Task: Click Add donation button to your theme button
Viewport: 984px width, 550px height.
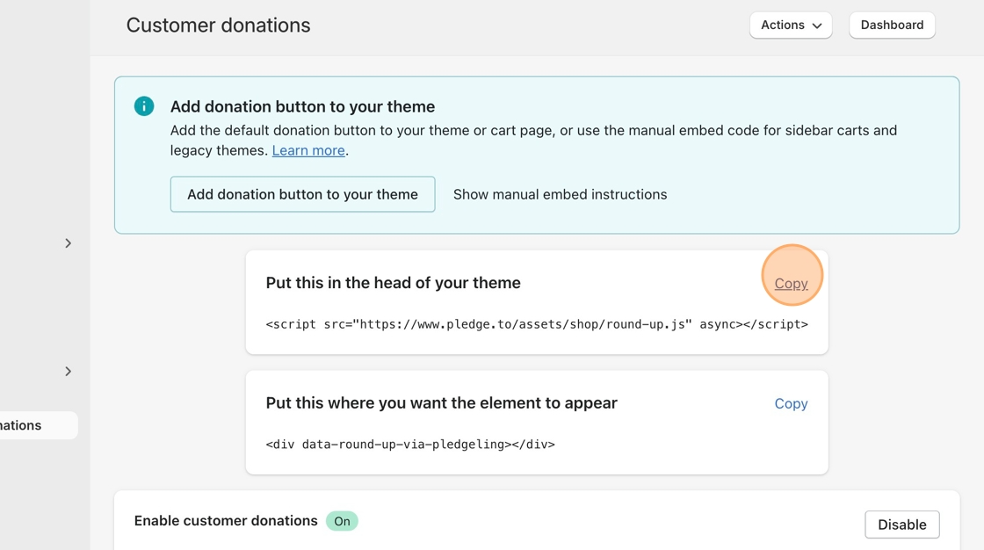Action: tap(302, 194)
